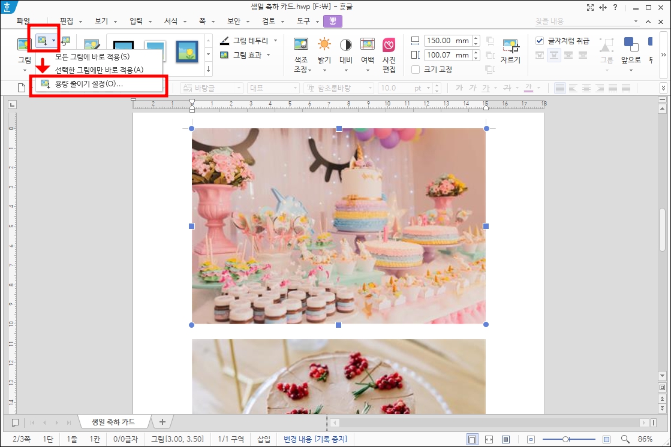Screen dimensions: 671x447
Task: Collapse the ribbon with the up chevron
Action: pos(648,22)
